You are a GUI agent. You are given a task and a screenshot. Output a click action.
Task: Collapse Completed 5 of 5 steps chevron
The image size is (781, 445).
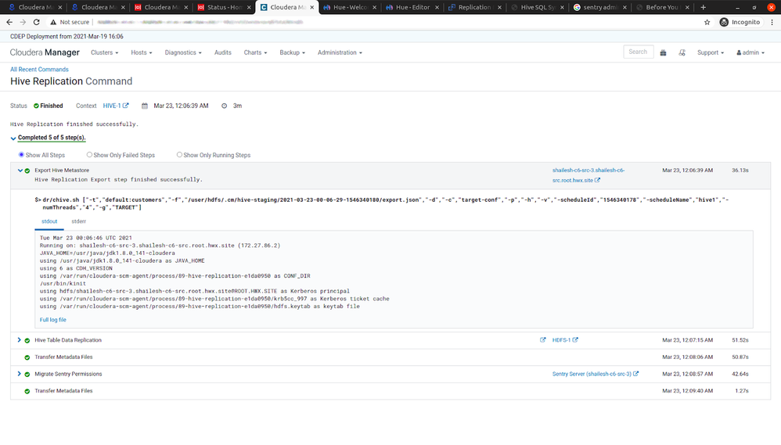pyautogui.click(x=13, y=138)
